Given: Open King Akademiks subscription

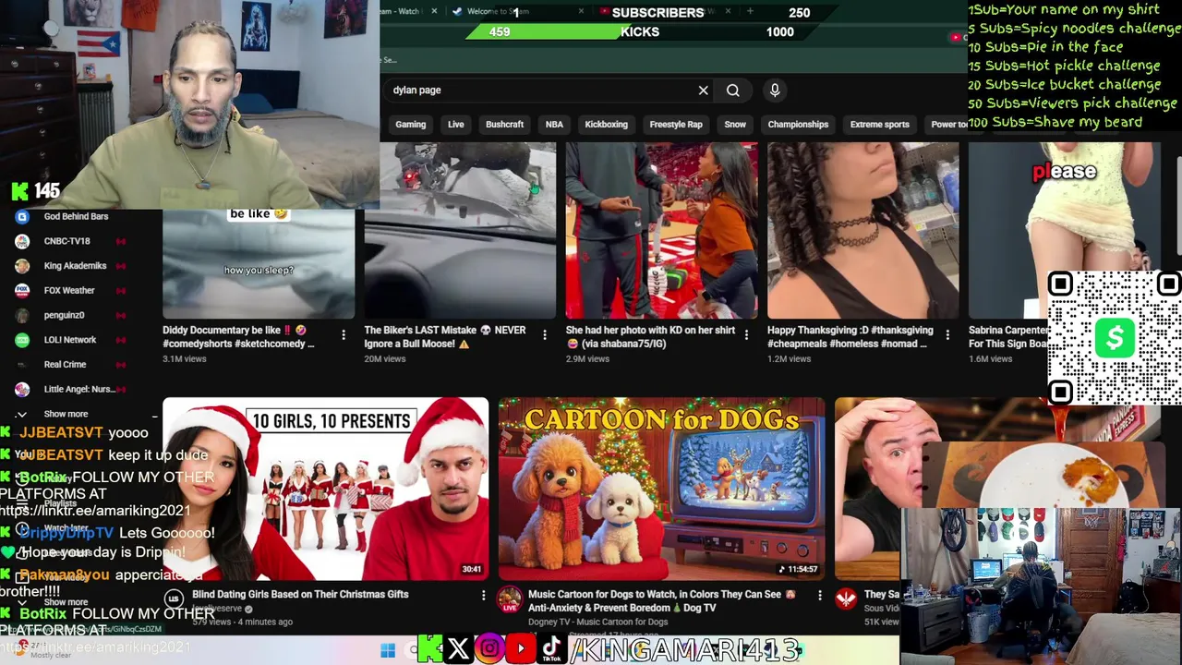Looking at the screenshot, I should 76,266.
